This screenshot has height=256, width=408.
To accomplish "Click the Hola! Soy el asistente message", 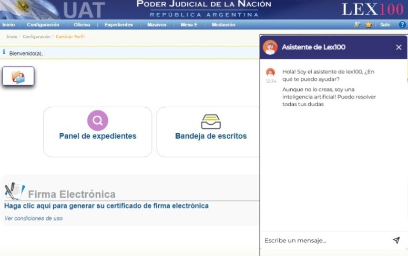I will [329, 76].
